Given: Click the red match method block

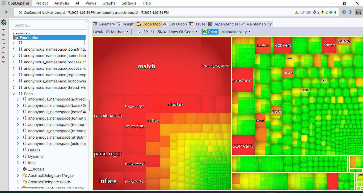Looking at the screenshot, I should click(x=146, y=66).
